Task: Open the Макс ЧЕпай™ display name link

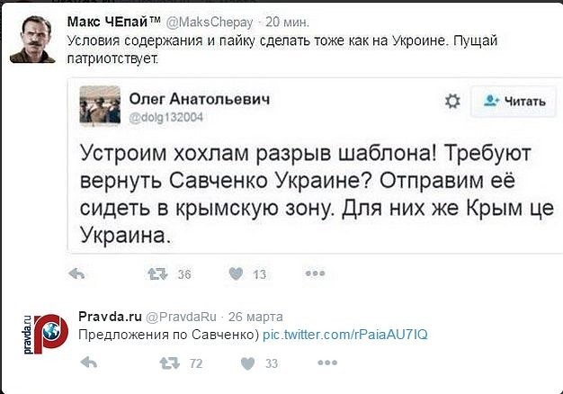Action: [107, 19]
